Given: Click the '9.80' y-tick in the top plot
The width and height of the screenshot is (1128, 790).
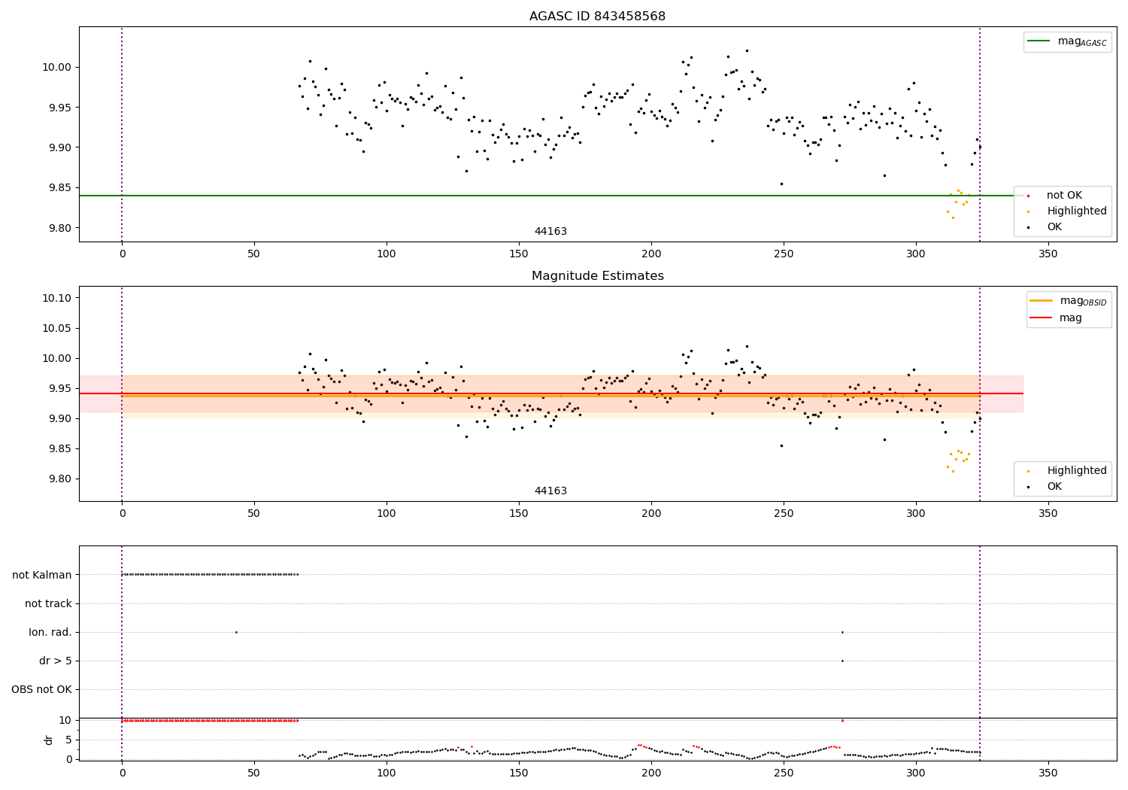Looking at the screenshot, I should tap(62, 229).
